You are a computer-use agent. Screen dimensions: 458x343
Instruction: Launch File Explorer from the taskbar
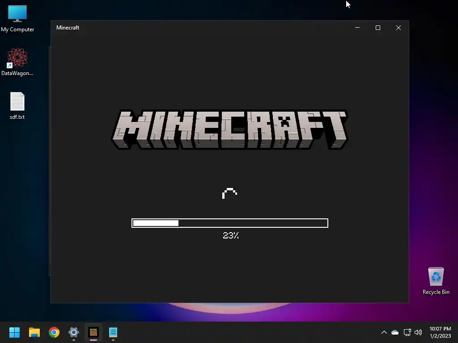click(x=34, y=332)
